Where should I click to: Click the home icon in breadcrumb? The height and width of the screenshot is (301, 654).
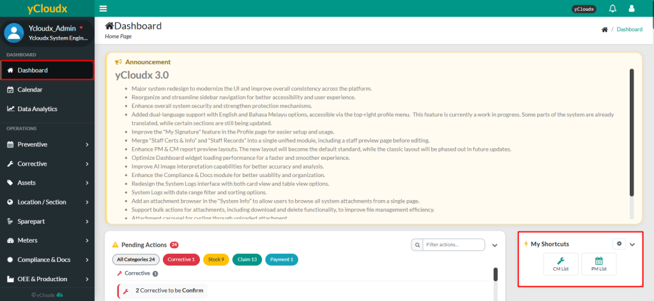604,29
